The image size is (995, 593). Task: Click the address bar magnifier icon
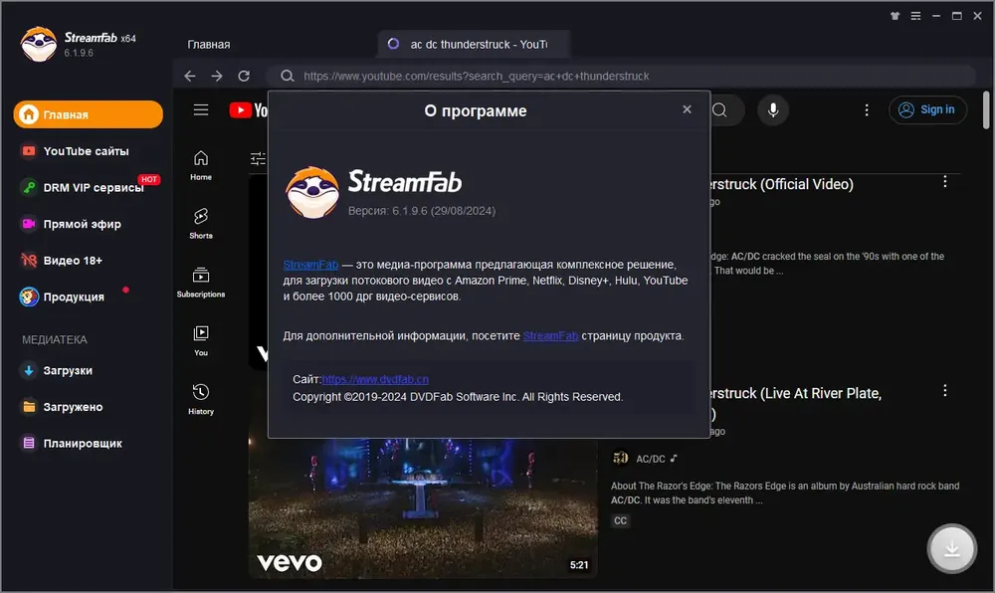click(x=288, y=76)
